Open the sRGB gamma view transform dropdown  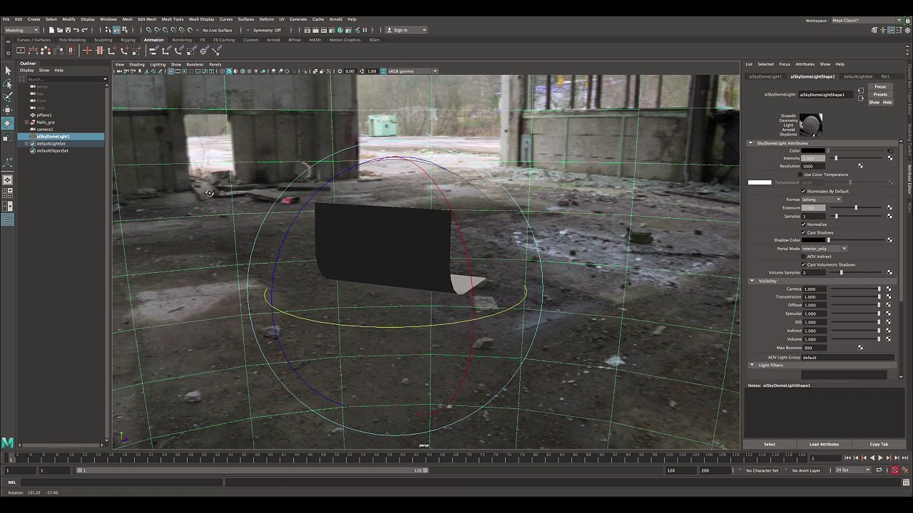pyautogui.click(x=409, y=71)
